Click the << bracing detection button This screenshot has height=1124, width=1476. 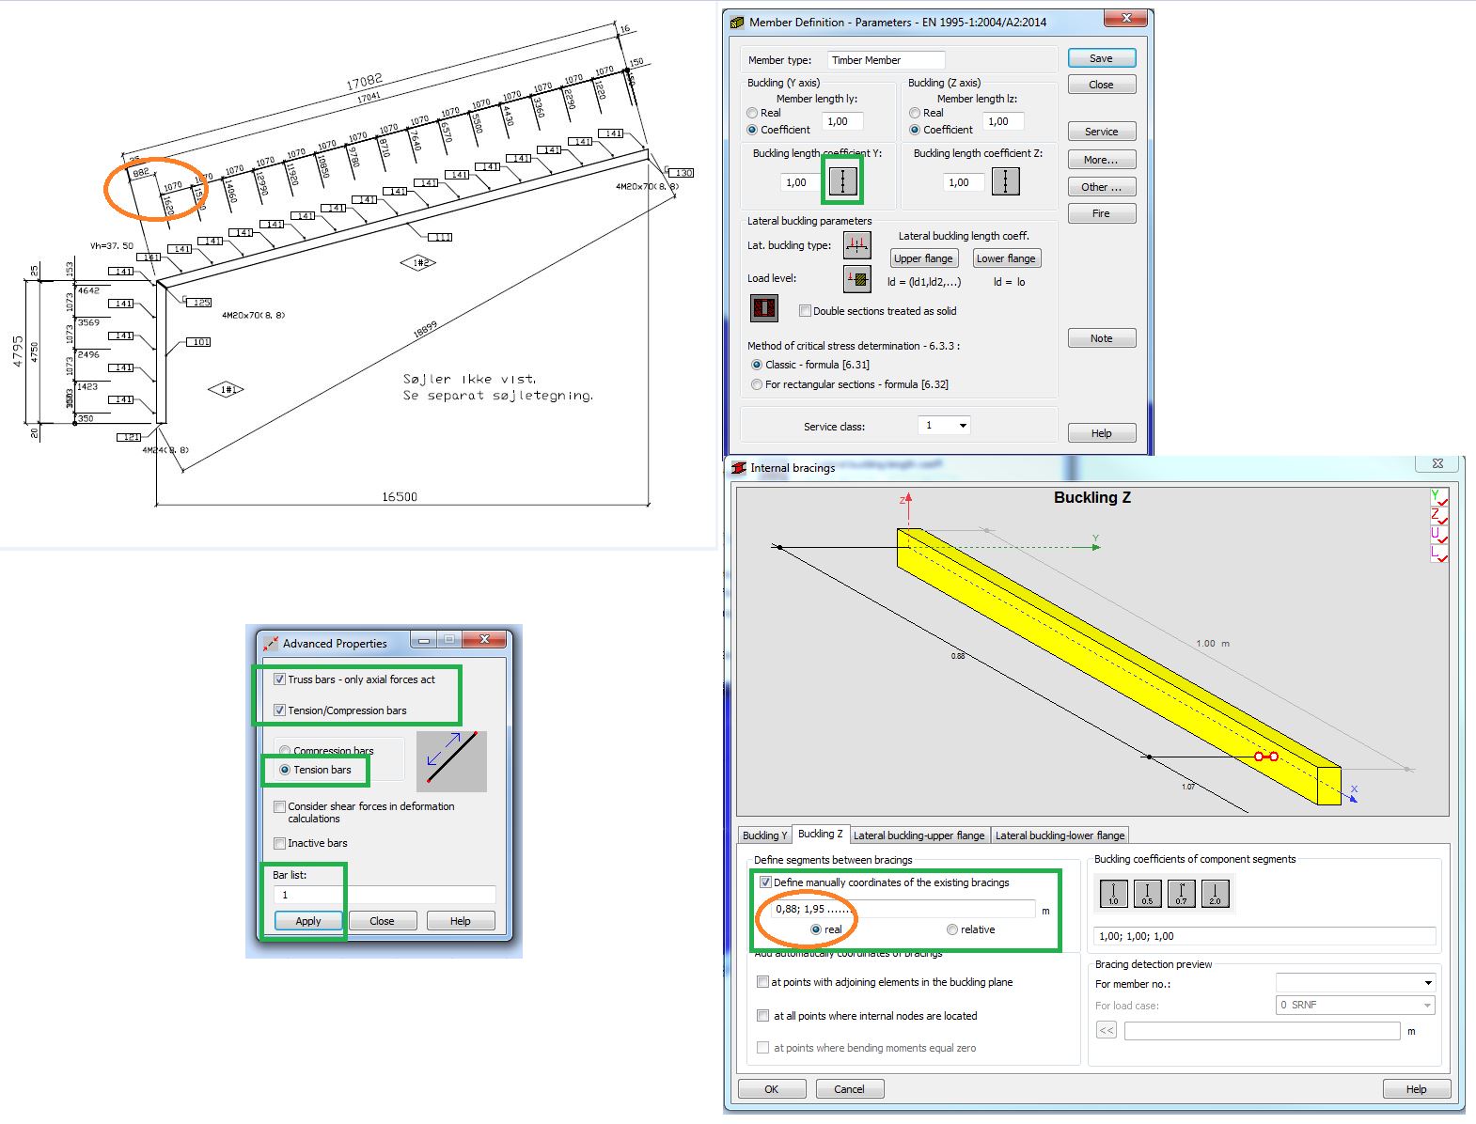[1107, 1031]
